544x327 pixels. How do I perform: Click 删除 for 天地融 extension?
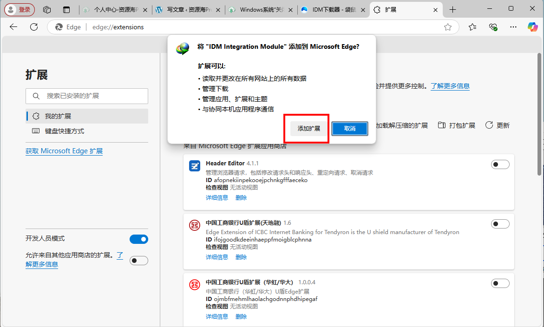tap(241, 257)
